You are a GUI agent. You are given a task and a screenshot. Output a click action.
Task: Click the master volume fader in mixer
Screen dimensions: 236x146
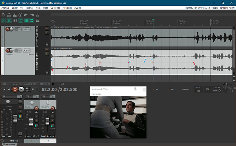(x=15, y=119)
